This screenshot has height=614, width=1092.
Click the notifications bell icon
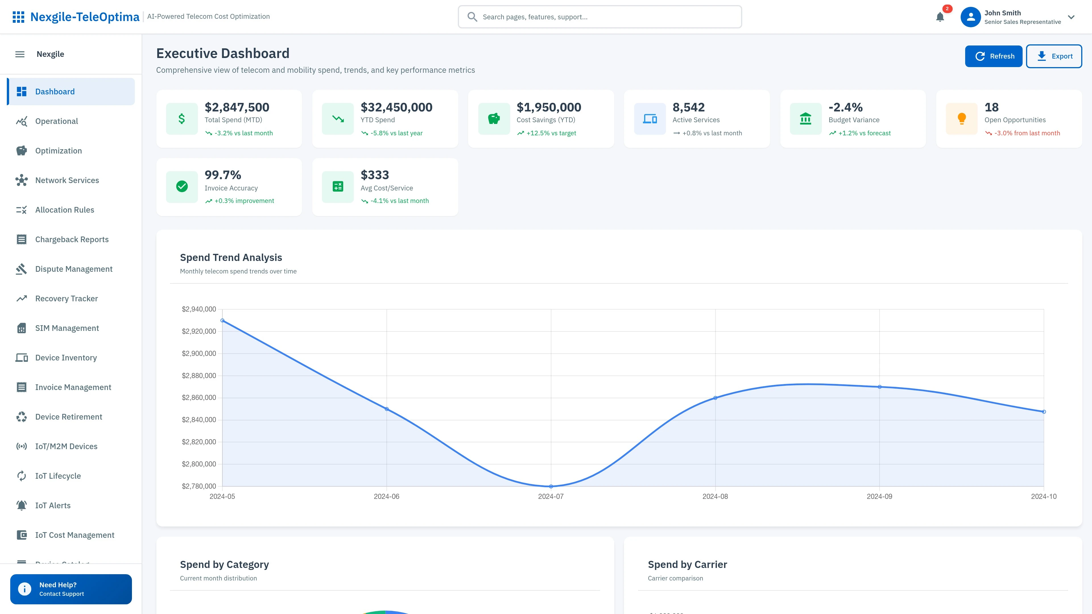940,17
